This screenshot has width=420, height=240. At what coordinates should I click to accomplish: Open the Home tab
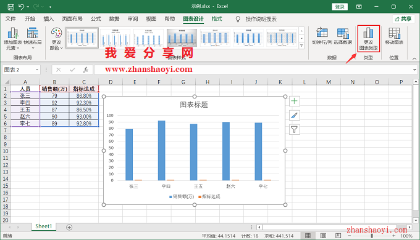tap(30, 18)
